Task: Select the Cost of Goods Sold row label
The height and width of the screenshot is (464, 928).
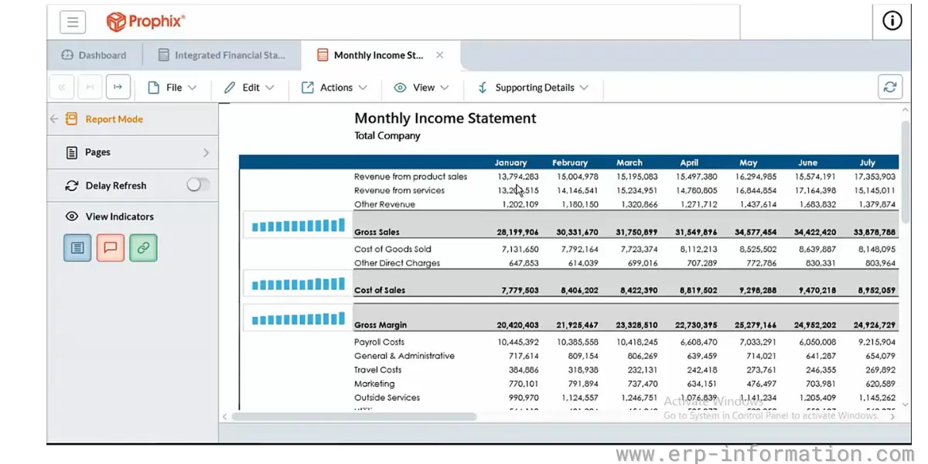Action: pyautogui.click(x=393, y=249)
